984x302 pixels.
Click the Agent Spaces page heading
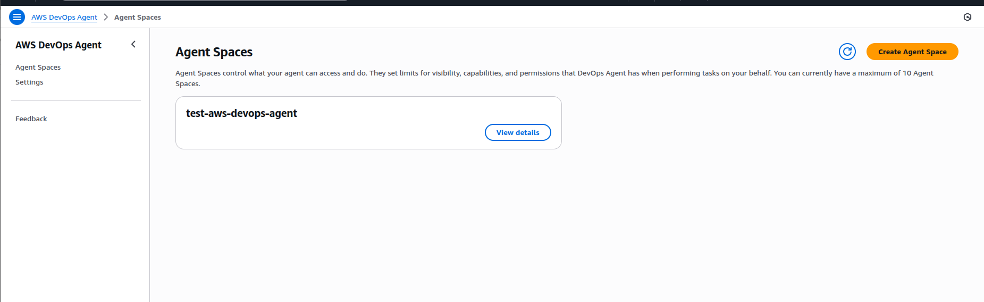point(214,52)
